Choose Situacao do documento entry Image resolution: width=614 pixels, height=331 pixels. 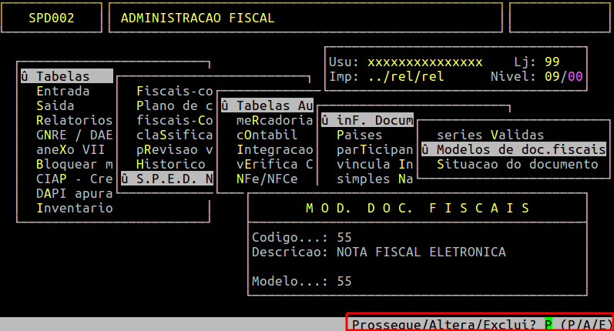(517, 164)
